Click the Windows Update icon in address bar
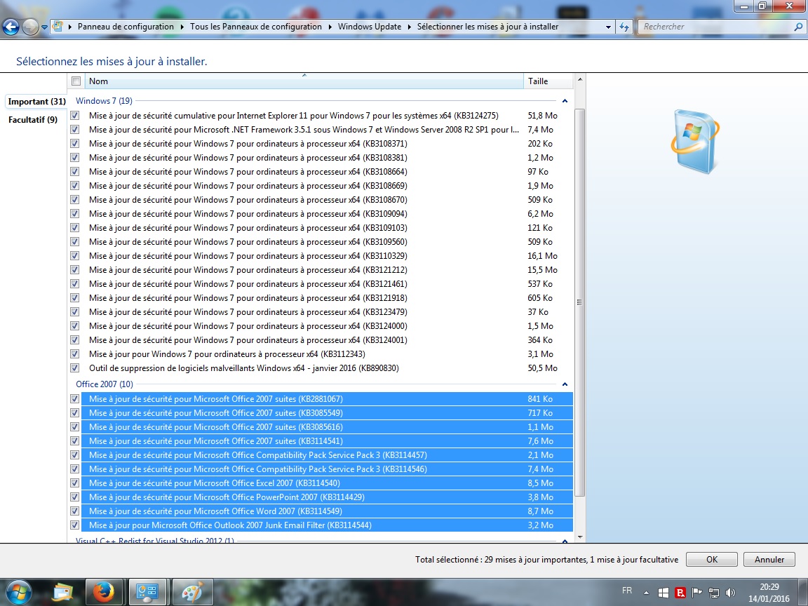The height and width of the screenshot is (606, 808). tap(58, 26)
